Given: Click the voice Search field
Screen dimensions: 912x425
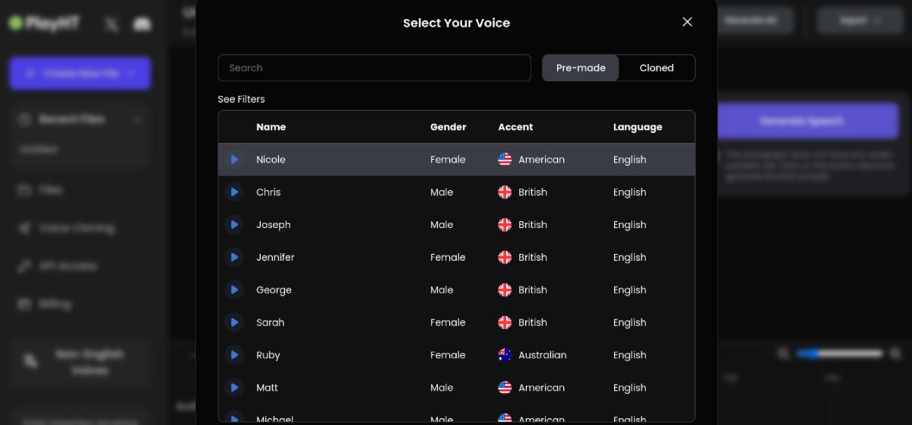Looking at the screenshot, I should [374, 68].
